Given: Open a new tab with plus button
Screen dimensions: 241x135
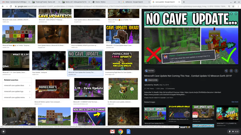Looking at the screenshot, I should (x=184, y=2).
